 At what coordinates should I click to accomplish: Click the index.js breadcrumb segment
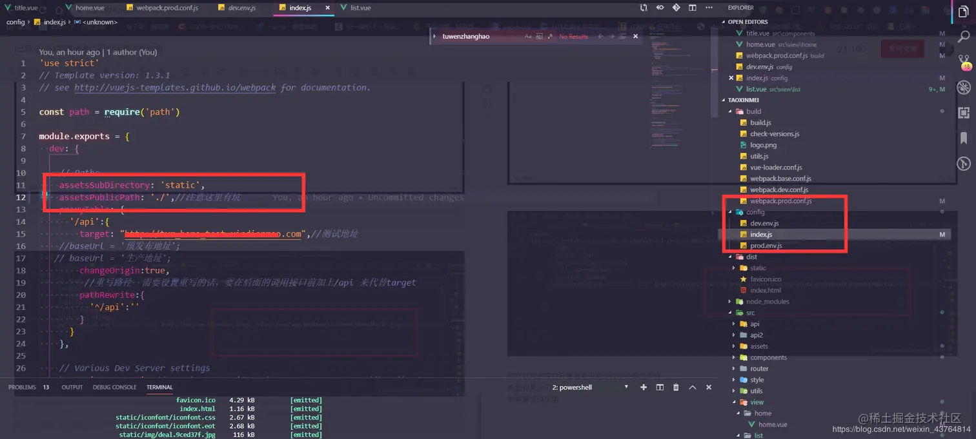50,22
